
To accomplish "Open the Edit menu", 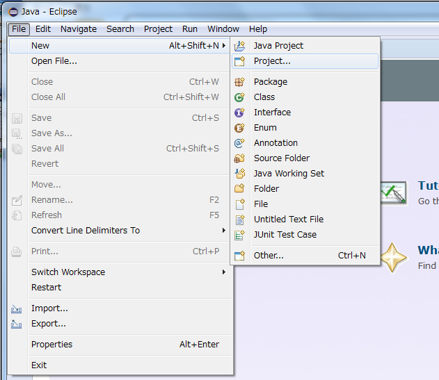I will point(43,29).
